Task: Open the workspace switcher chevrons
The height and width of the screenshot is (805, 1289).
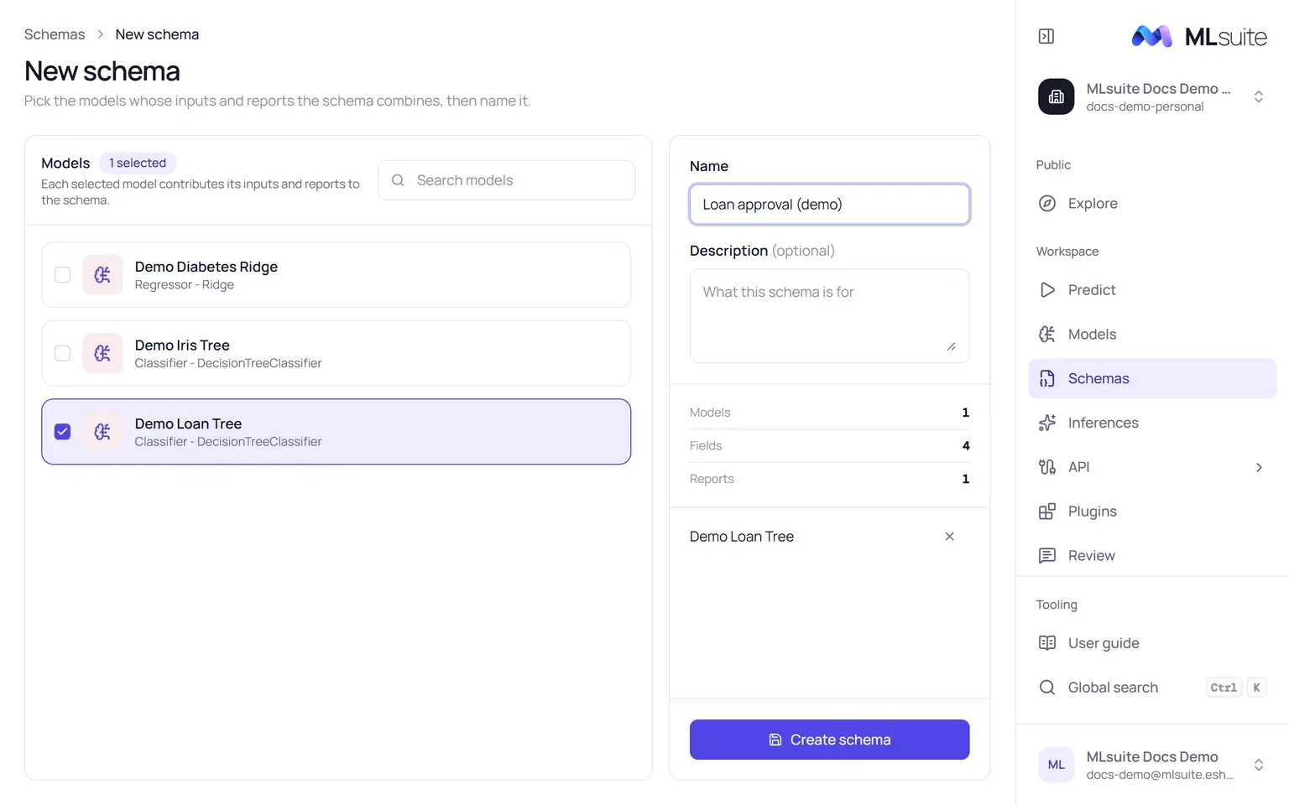Action: point(1259,96)
